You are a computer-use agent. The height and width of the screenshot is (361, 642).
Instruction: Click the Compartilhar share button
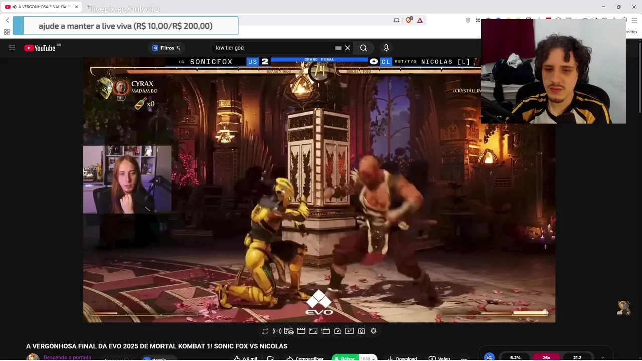(305, 358)
